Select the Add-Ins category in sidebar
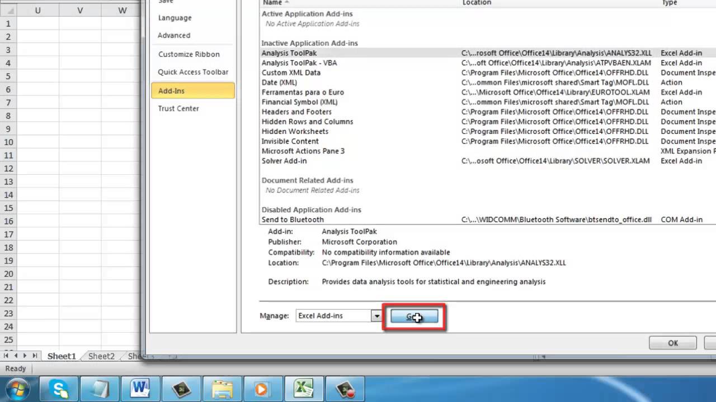 tap(193, 90)
